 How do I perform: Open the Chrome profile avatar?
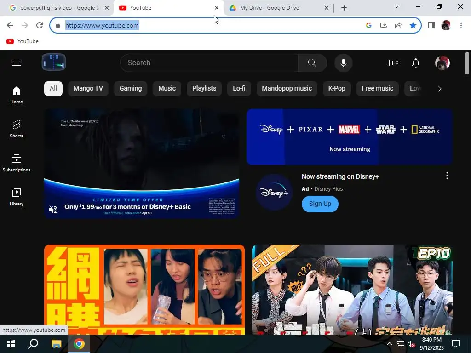[x=446, y=25]
